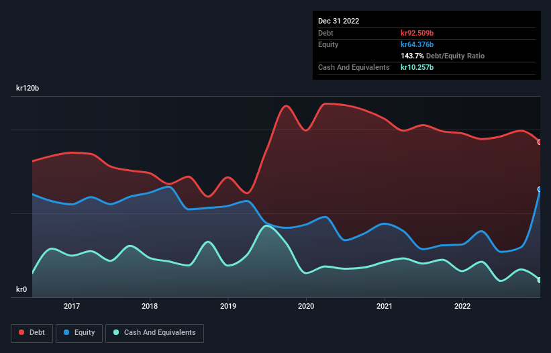
Task: Toggle the Debt series legend button
Action: point(32,333)
